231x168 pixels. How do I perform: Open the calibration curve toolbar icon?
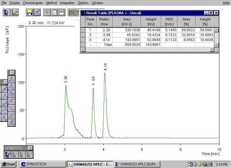point(15,12)
